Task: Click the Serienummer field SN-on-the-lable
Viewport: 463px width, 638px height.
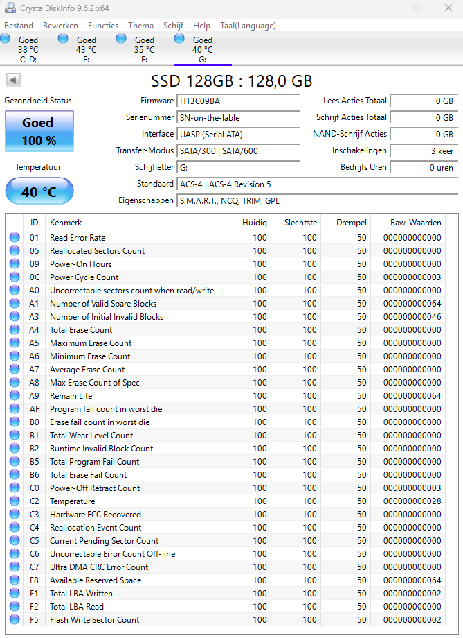Action: click(238, 118)
